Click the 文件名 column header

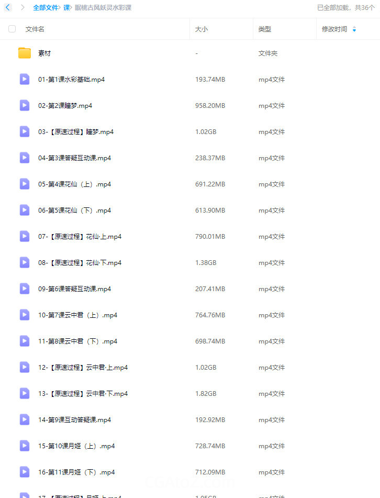click(35, 29)
